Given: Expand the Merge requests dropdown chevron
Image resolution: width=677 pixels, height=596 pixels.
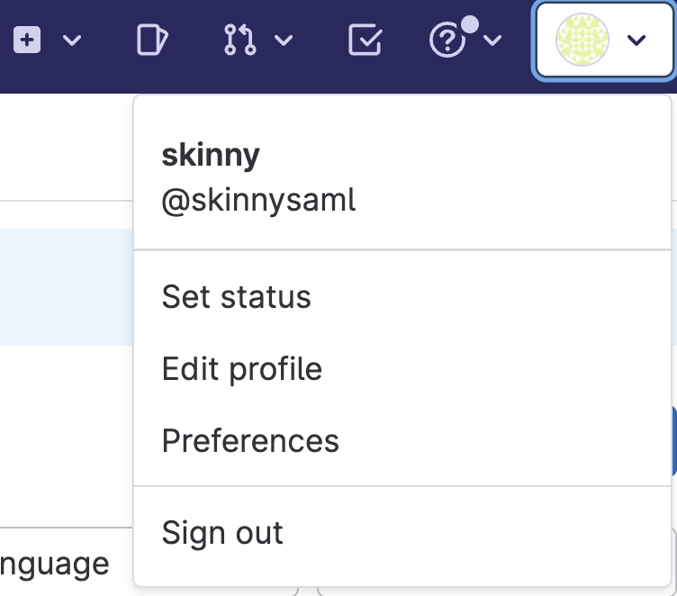Looking at the screenshot, I should (283, 41).
